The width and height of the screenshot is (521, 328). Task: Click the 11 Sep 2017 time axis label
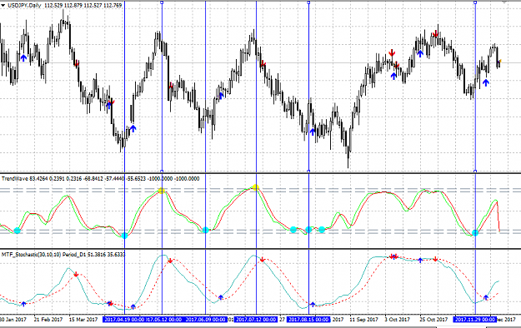(x=363, y=320)
